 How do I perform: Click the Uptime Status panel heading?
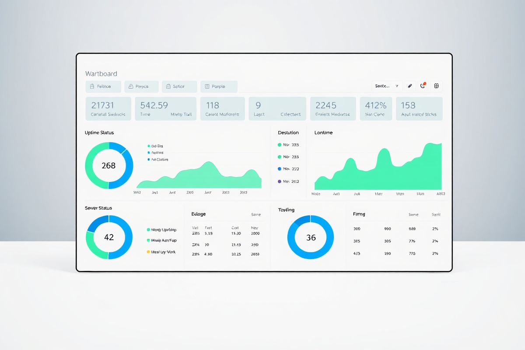[99, 133]
